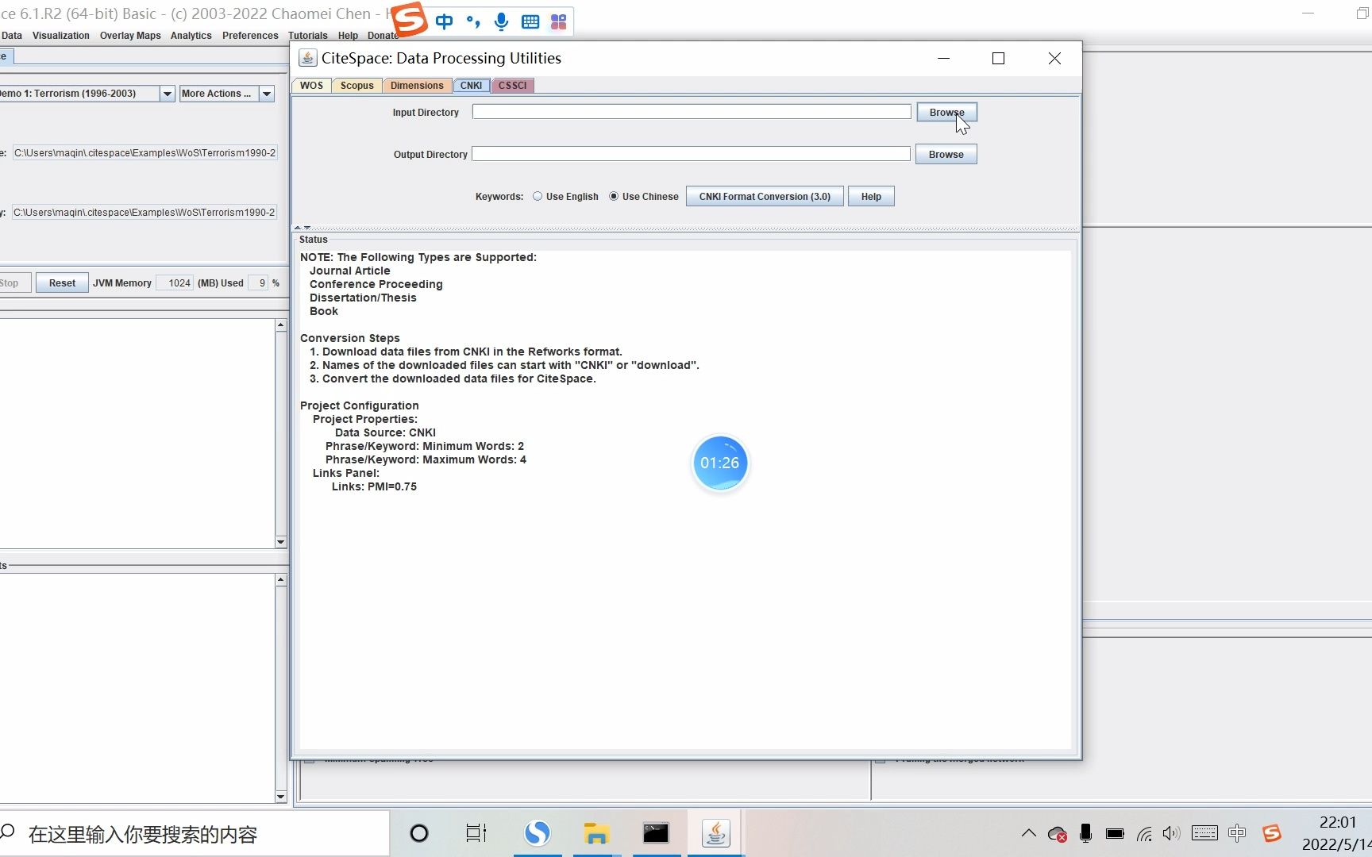Click the Sogou punctuation mode icon
Screen dimensions: 1372x857
point(473,21)
